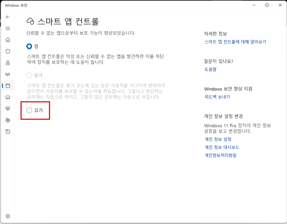This screenshot has height=224, width=287.
Task: Minimize the Windows 보안 window
Action: pos(254,5)
